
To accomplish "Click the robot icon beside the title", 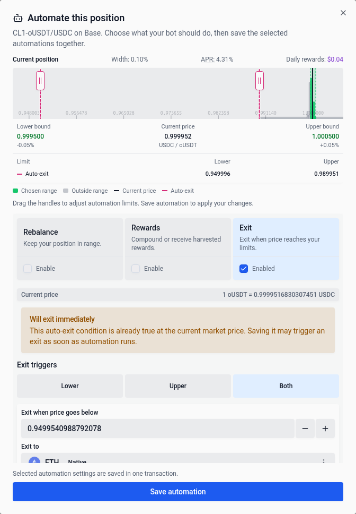I will click(18, 19).
